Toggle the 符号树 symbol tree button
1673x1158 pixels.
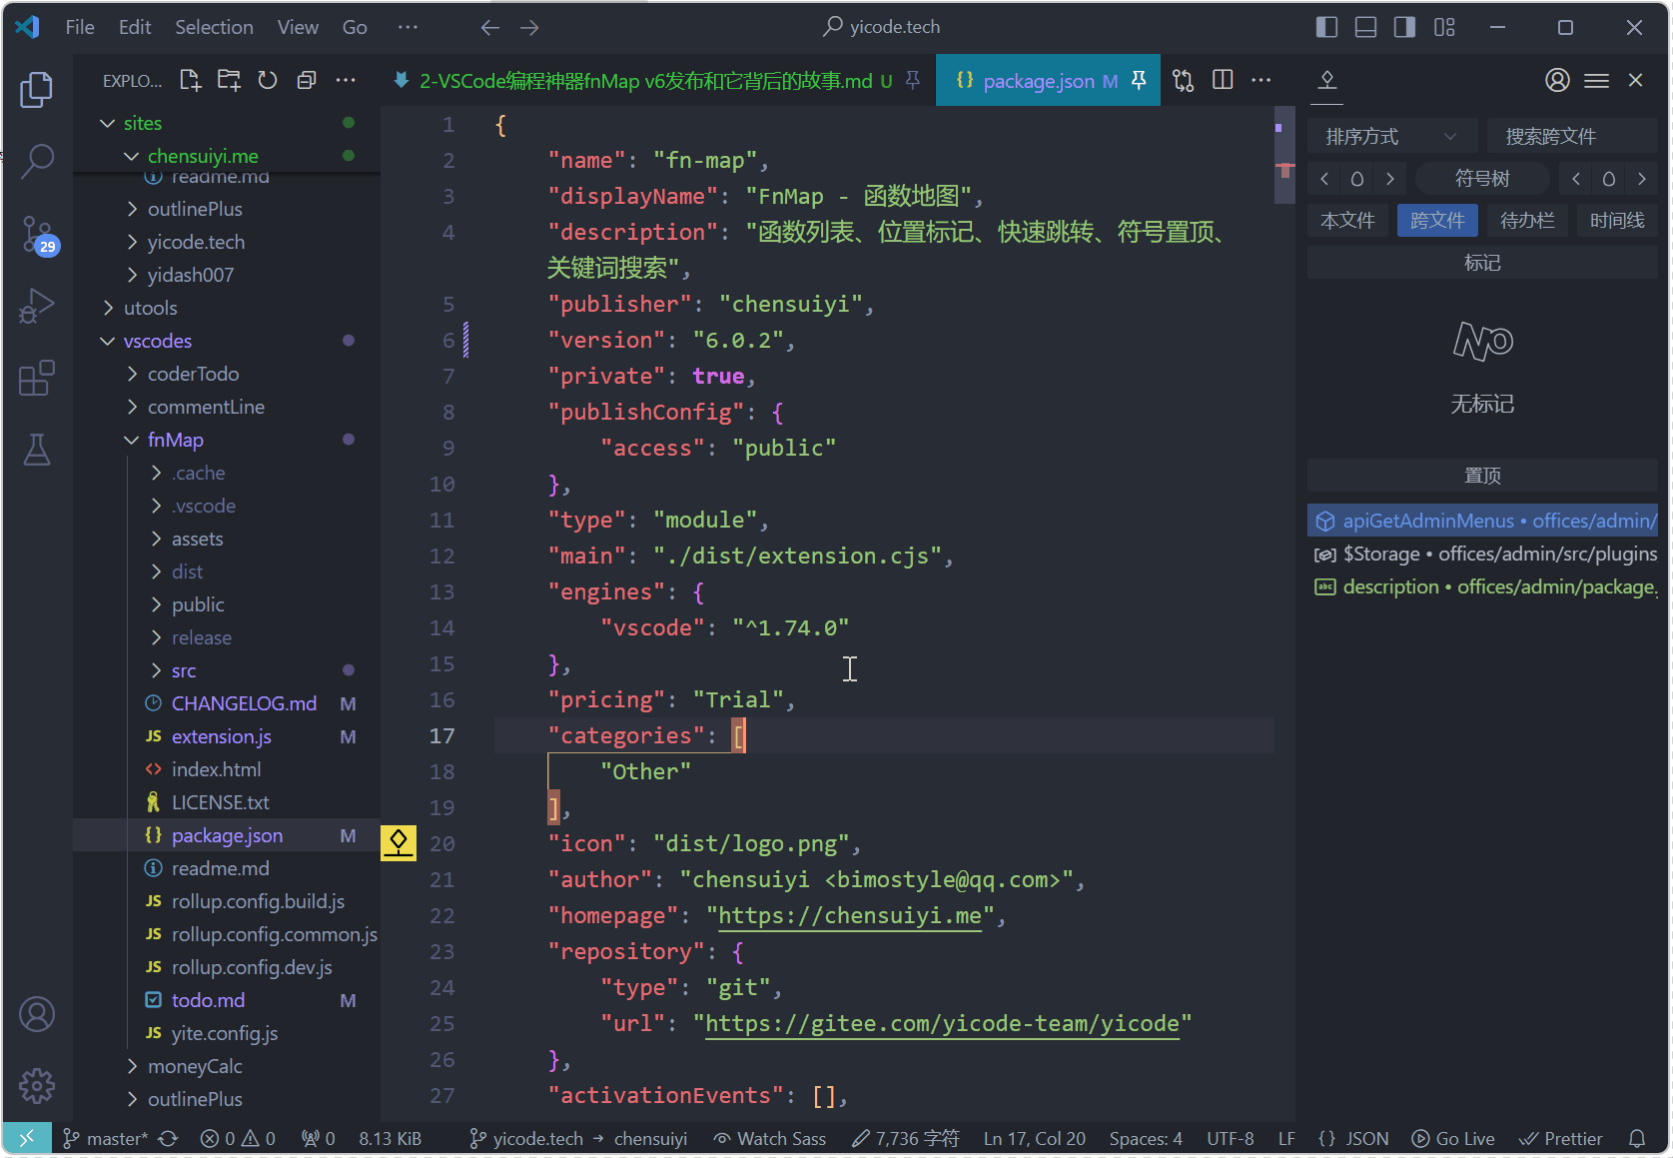tap(1482, 179)
